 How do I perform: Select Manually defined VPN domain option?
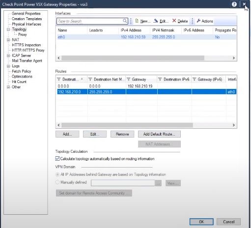(57, 182)
